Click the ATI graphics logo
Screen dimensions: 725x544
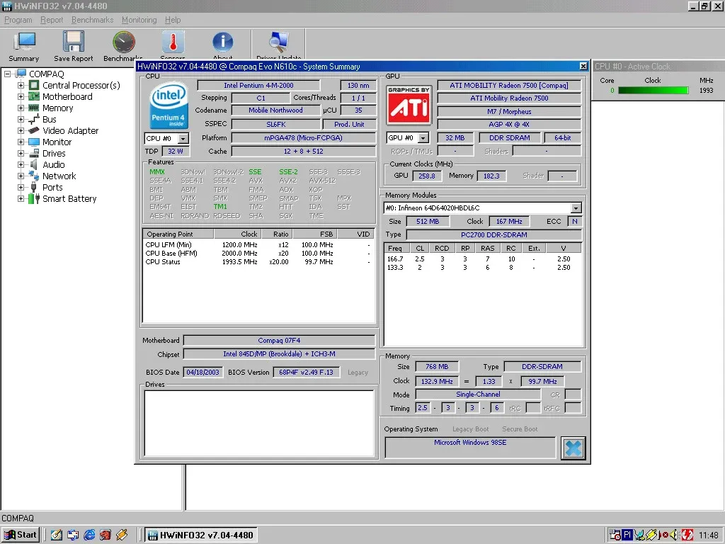pyautogui.click(x=409, y=105)
